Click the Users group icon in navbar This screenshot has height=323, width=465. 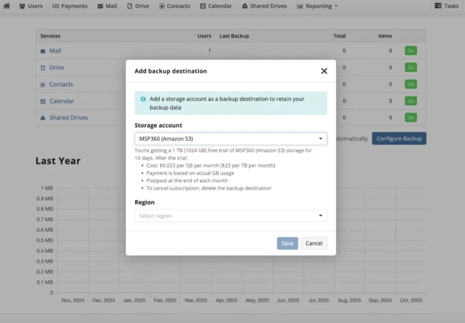coord(22,6)
